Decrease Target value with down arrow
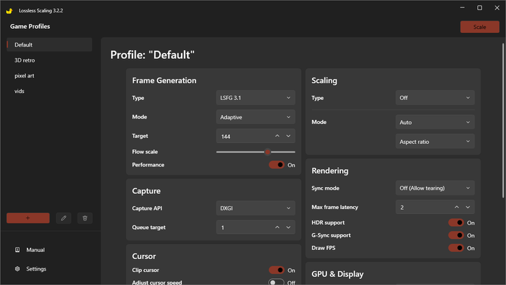The width and height of the screenshot is (506, 285). point(288,136)
